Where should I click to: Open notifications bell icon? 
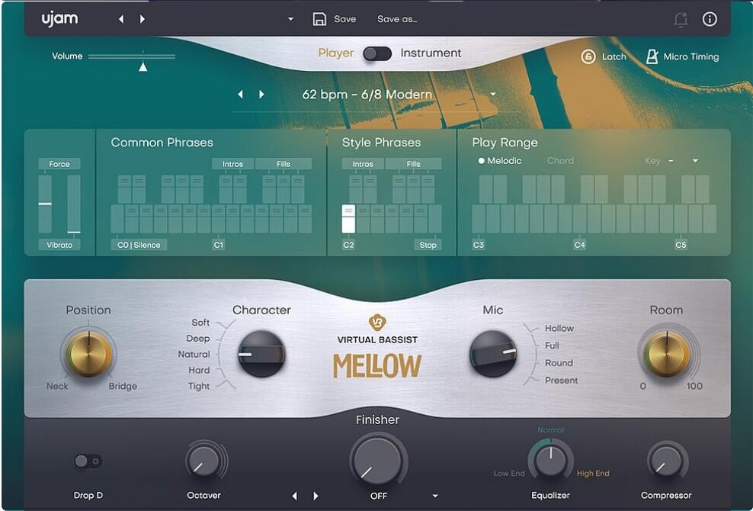681,19
